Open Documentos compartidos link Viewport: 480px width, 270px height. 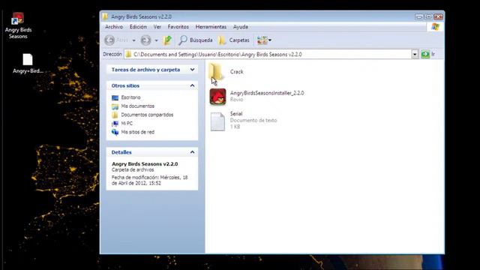click(x=147, y=115)
